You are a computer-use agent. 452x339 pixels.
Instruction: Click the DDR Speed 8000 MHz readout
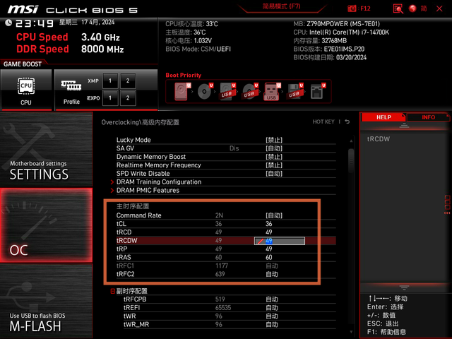point(70,49)
